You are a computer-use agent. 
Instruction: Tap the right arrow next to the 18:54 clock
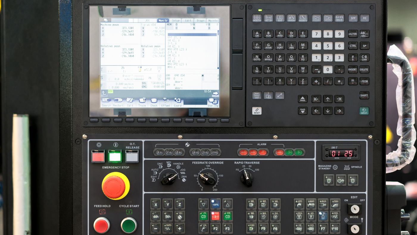(215, 94)
